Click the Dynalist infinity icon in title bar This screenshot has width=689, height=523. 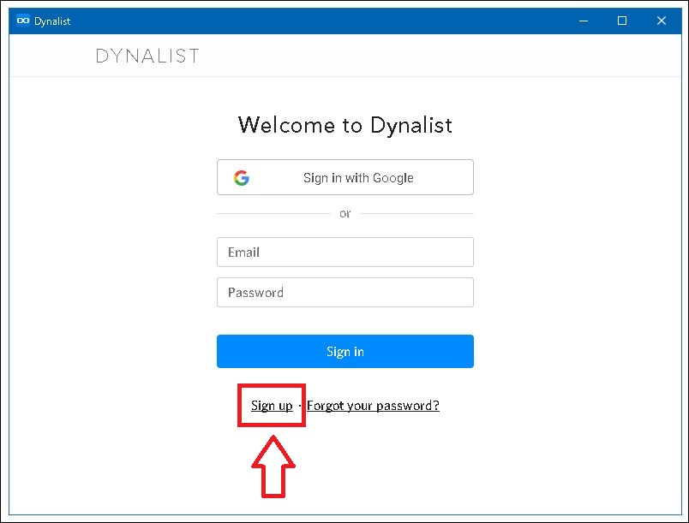click(23, 21)
